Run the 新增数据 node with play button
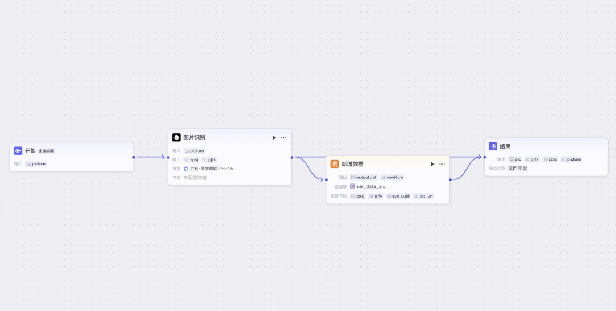 (x=432, y=164)
